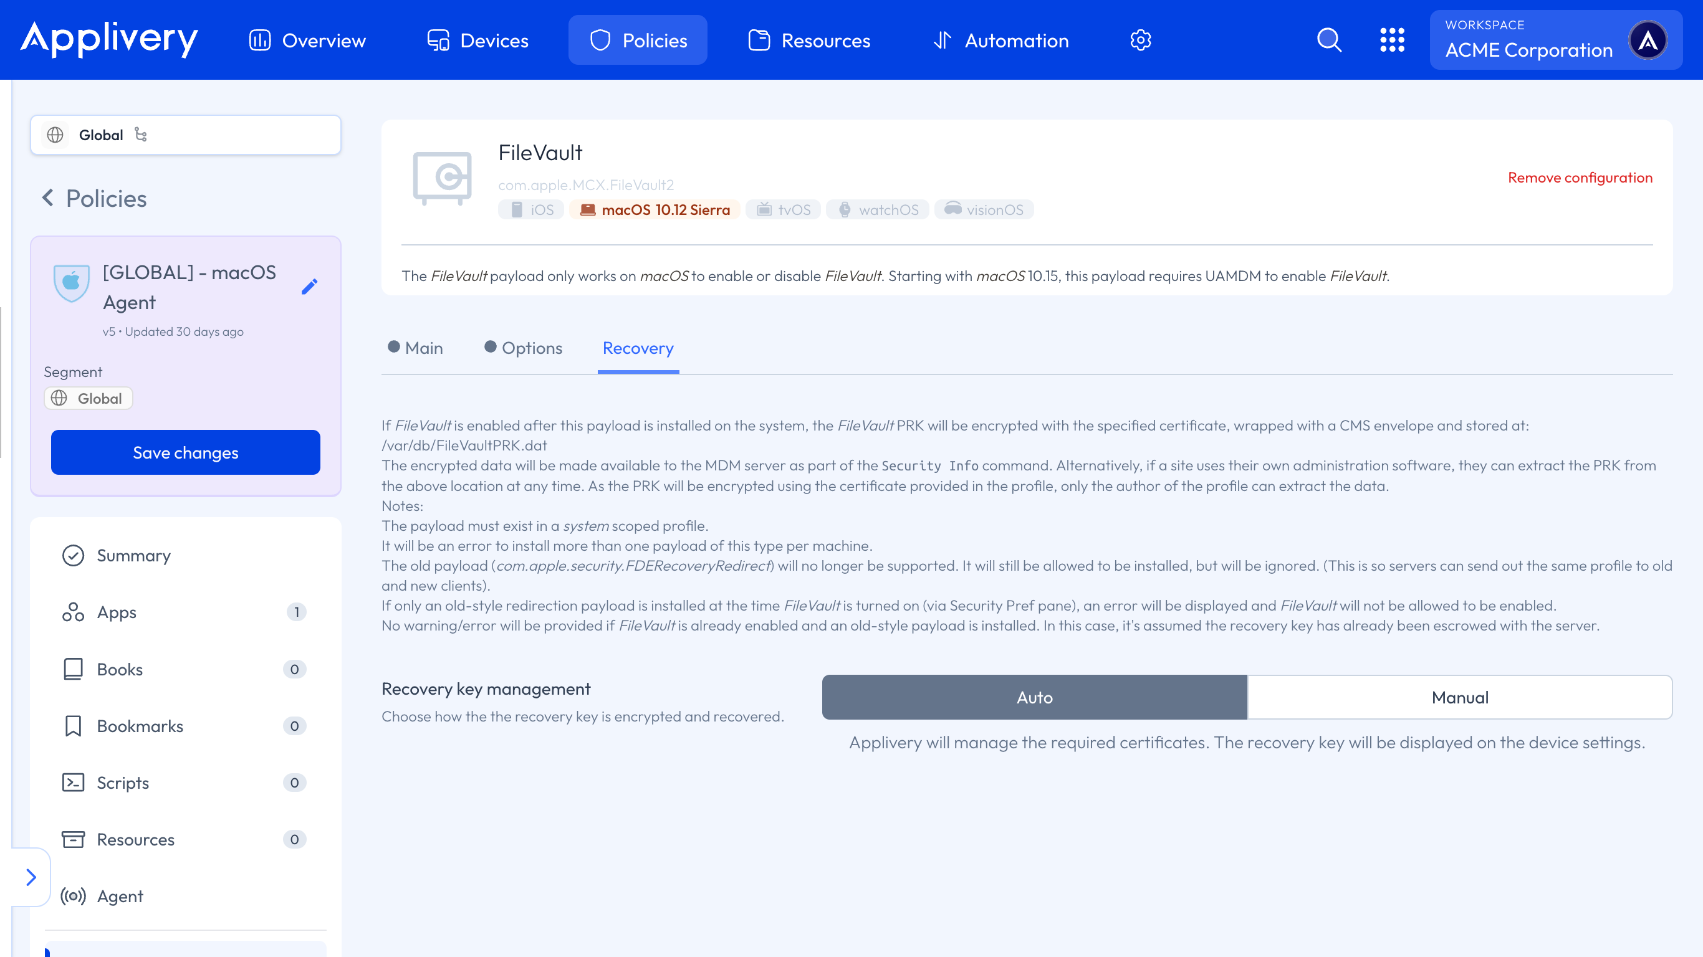Switch to the Main tab

point(415,348)
